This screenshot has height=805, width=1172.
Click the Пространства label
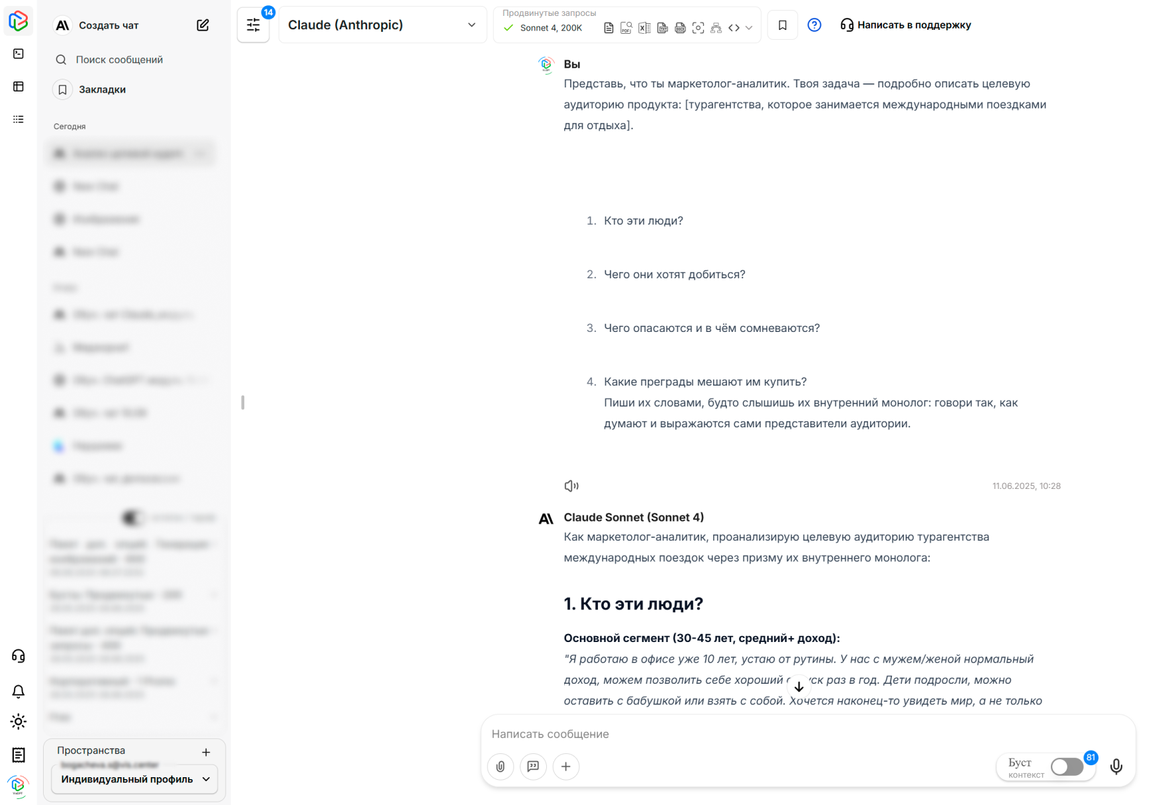pos(91,751)
